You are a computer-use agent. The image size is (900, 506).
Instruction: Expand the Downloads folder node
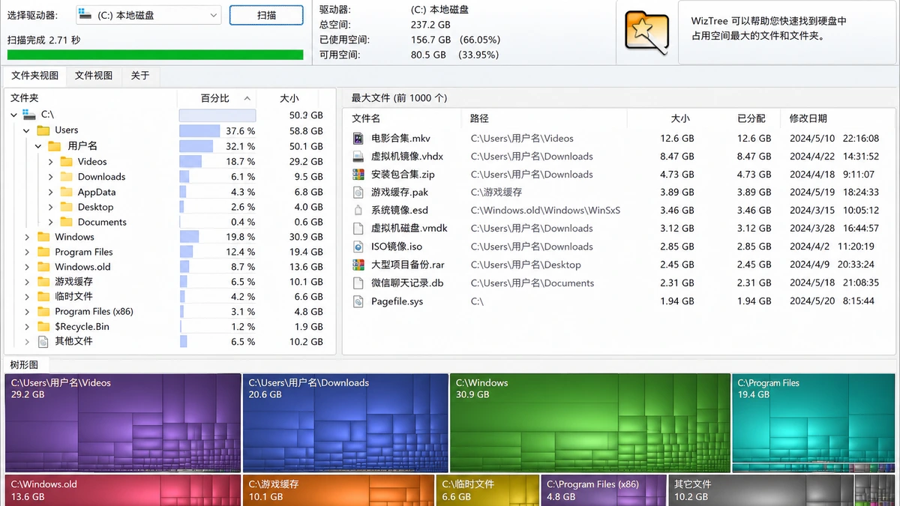(50, 177)
